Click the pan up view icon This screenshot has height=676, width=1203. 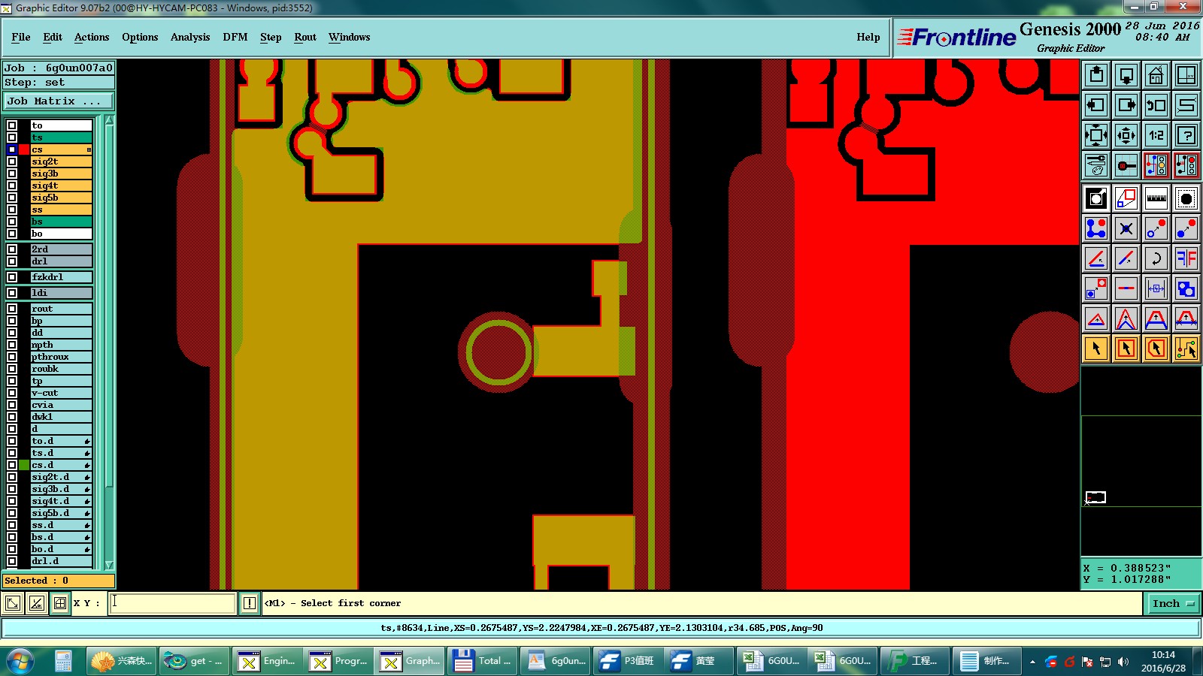pyautogui.click(x=1096, y=75)
